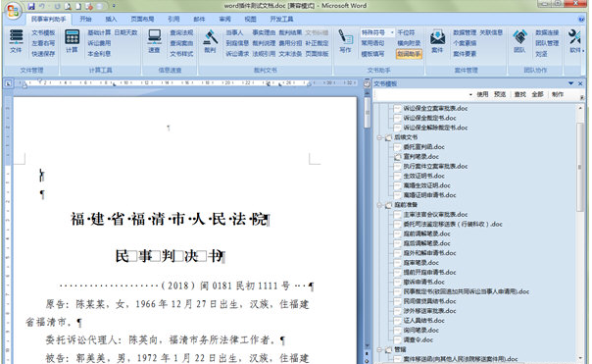The image size is (592, 364).
Task: Click the 本金利息 button
Action: coord(99,54)
